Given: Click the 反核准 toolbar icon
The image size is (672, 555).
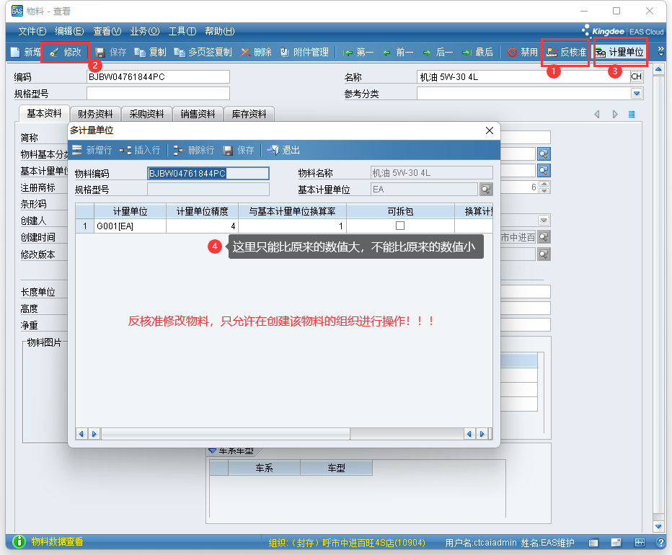Looking at the screenshot, I should tap(566, 52).
